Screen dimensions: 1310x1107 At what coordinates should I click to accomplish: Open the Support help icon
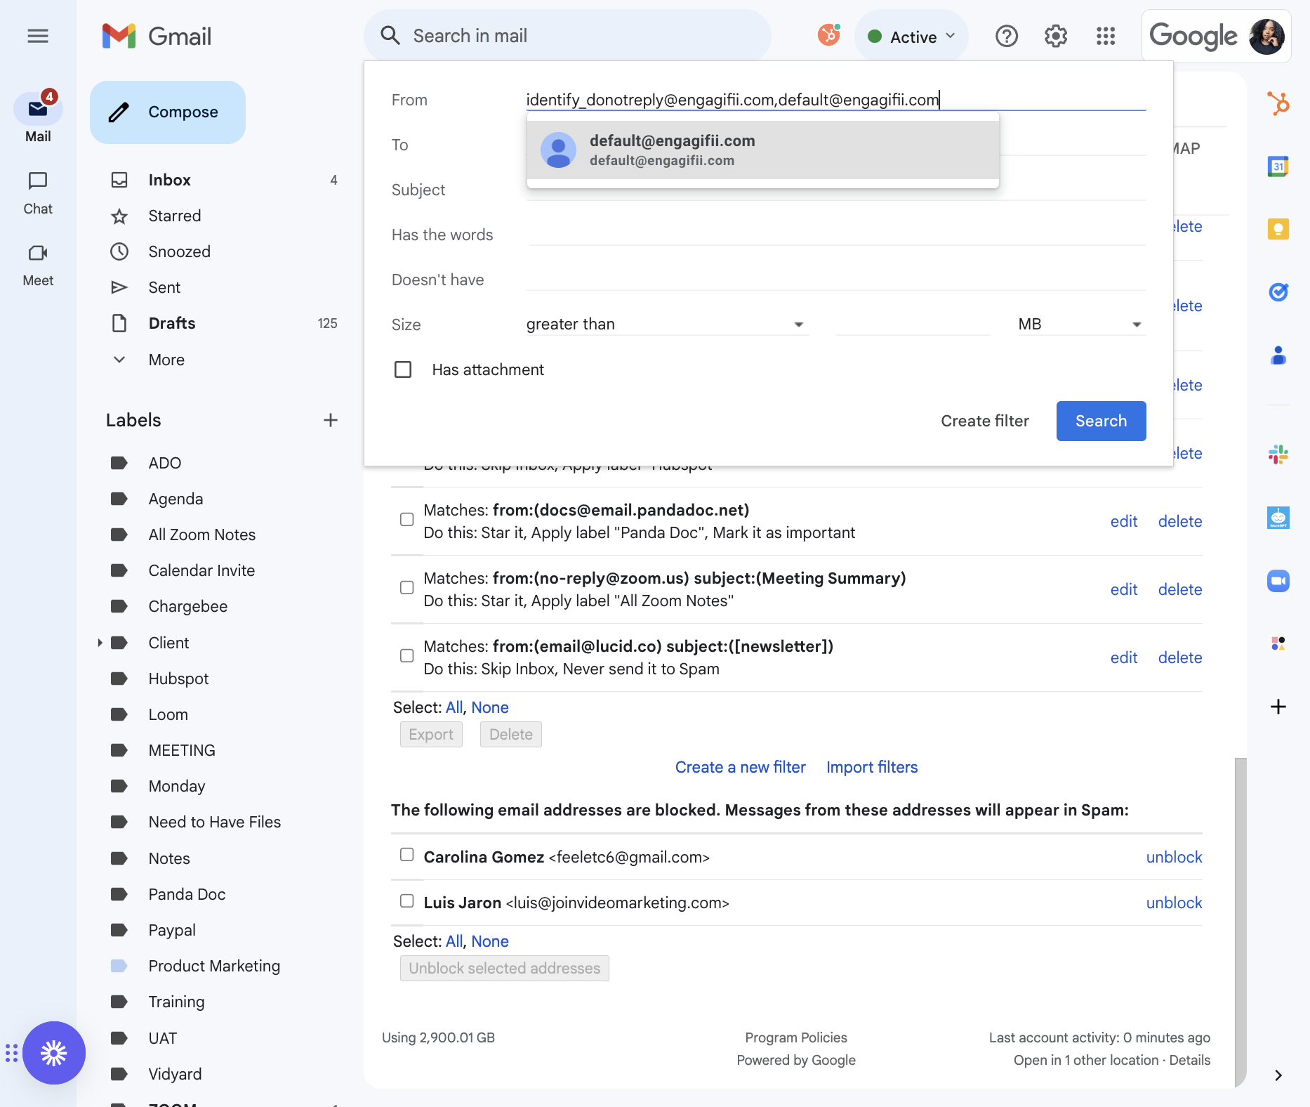[x=1007, y=36]
